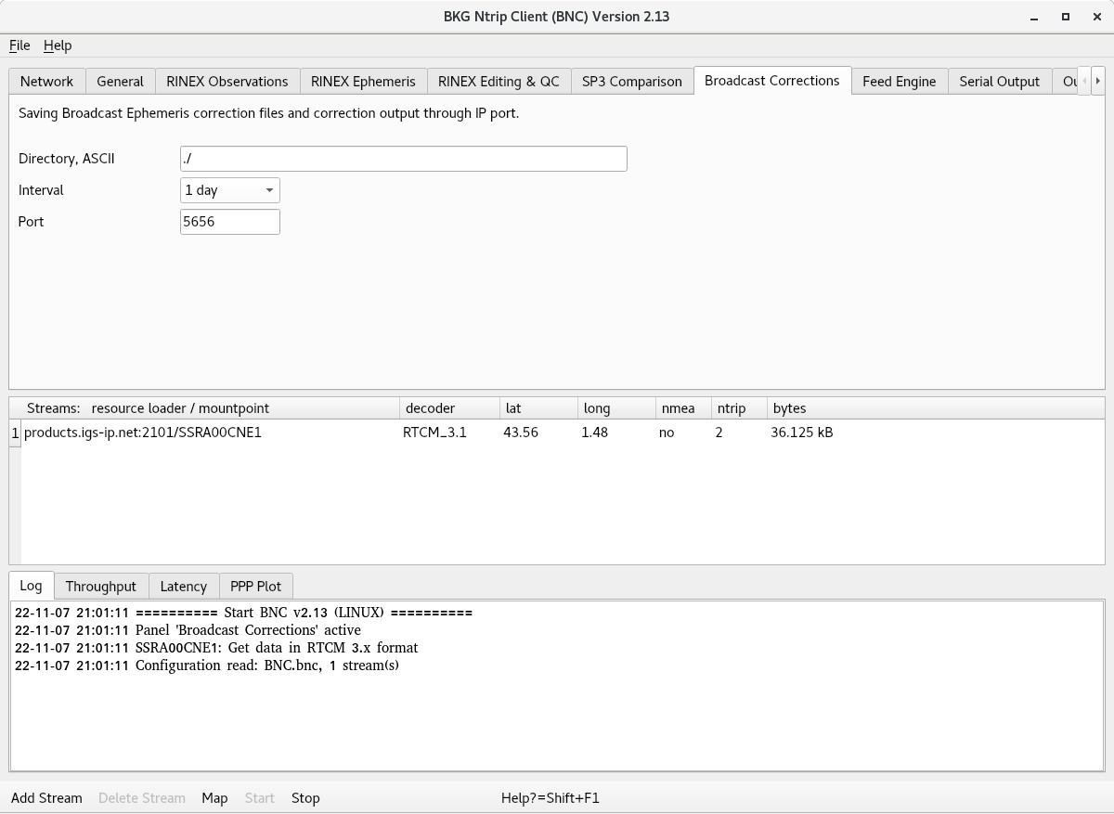Open the Interval dropdown
1114x814 pixels.
(x=229, y=190)
